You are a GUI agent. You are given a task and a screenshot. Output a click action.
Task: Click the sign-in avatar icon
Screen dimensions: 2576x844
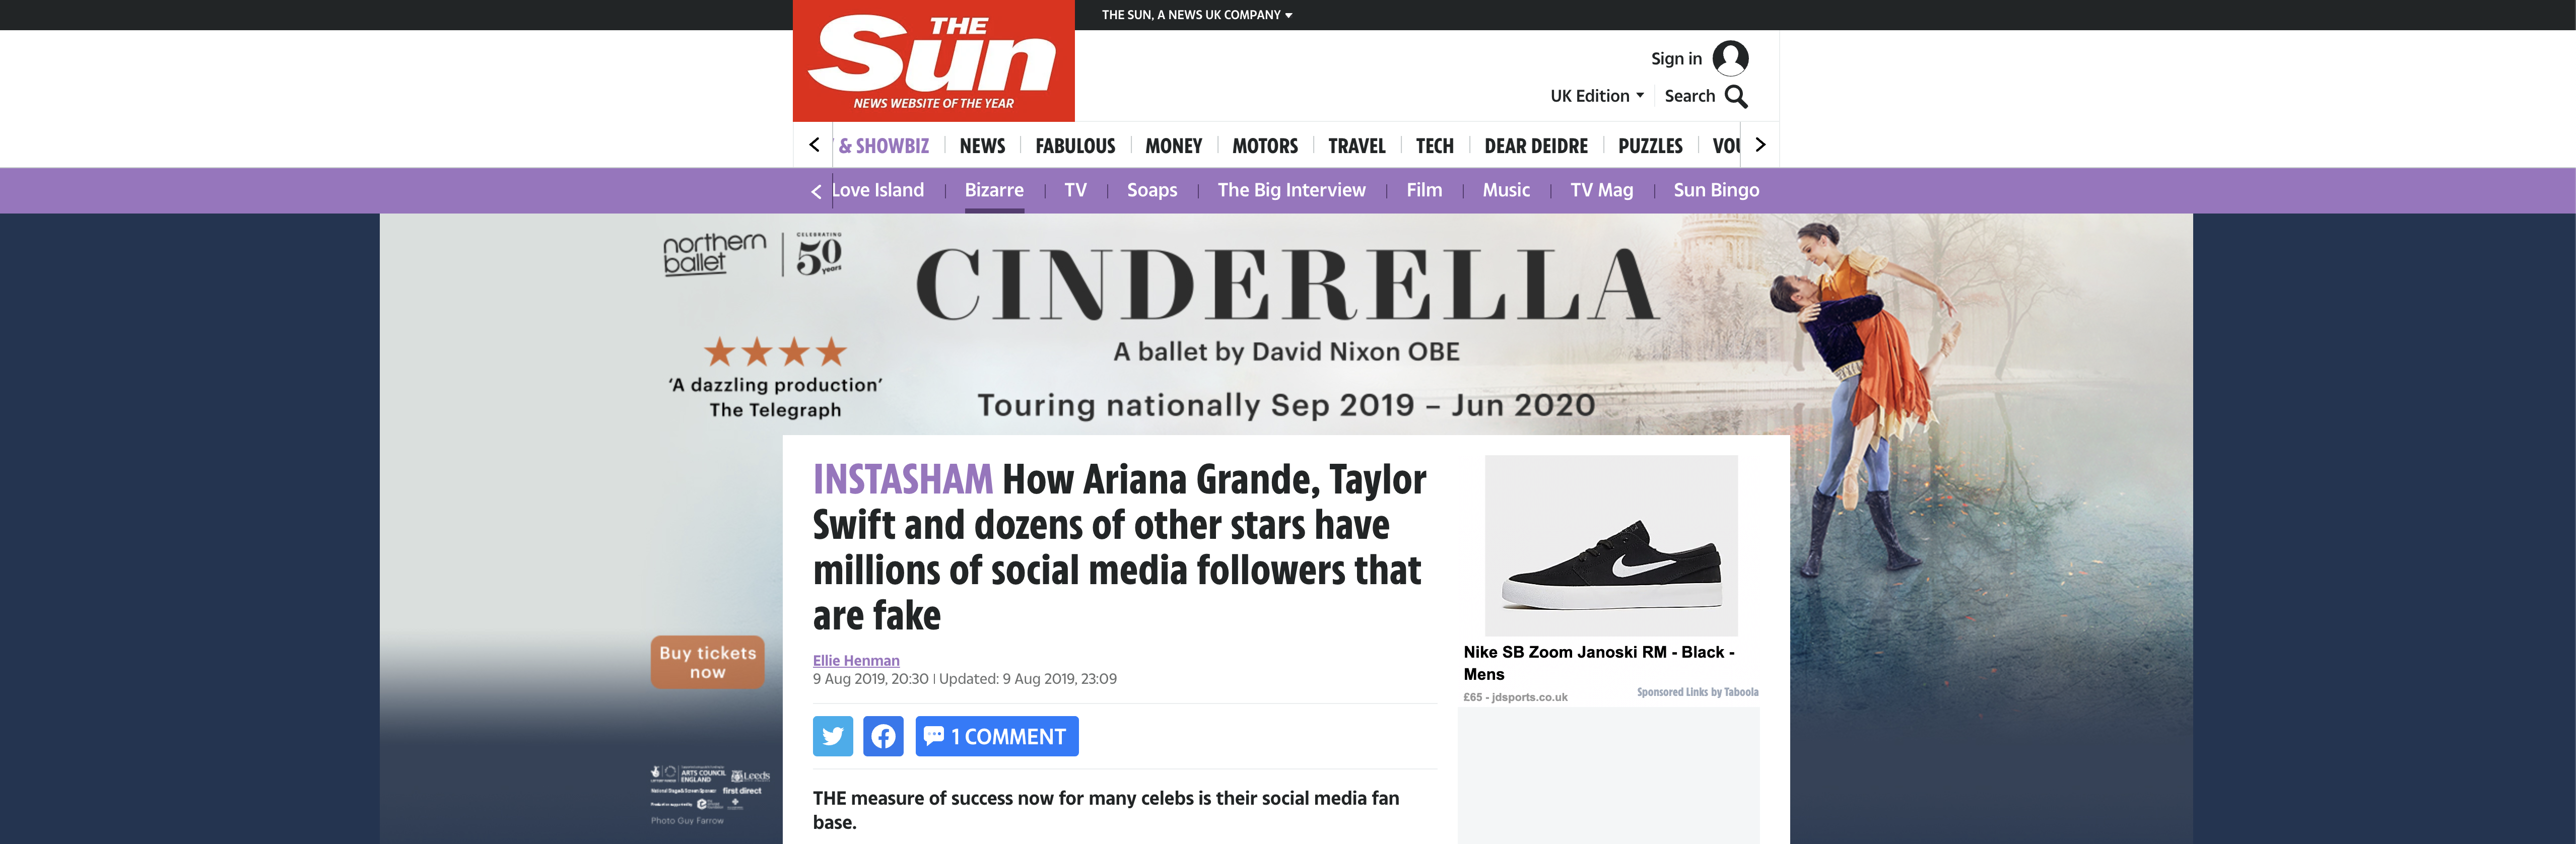pos(1730,58)
